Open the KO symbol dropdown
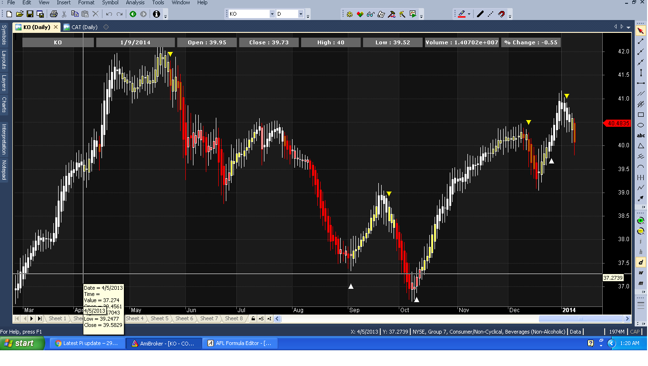 [x=273, y=14]
